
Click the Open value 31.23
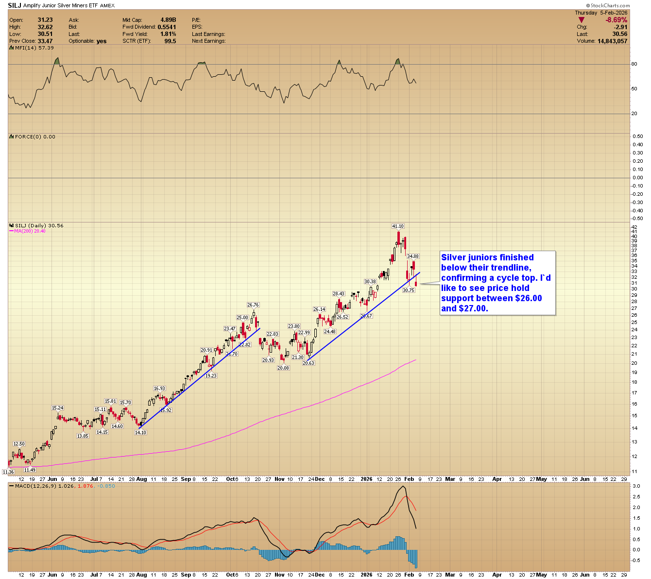(x=45, y=20)
